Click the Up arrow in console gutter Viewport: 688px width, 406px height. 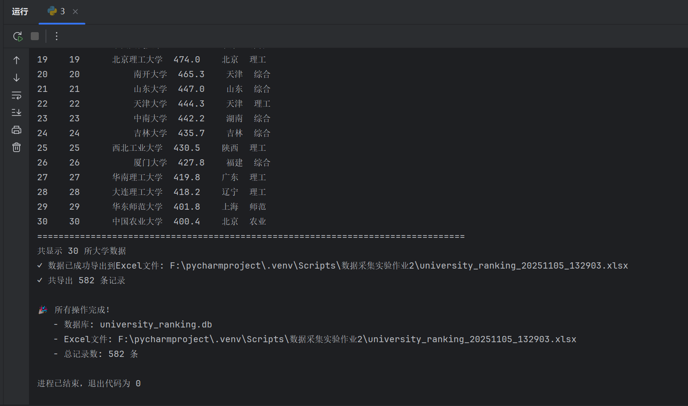coord(16,60)
